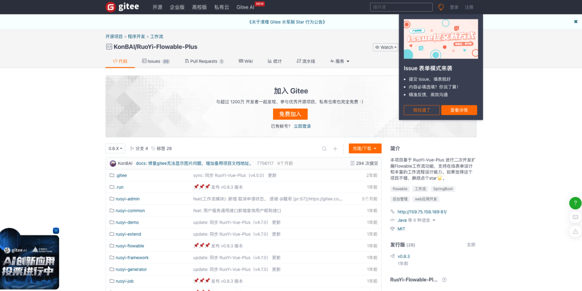The width and height of the screenshot is (582, 291).
Task: Click the Issue popup banner image
Action: pyautogui.click(x=441, y=39)
